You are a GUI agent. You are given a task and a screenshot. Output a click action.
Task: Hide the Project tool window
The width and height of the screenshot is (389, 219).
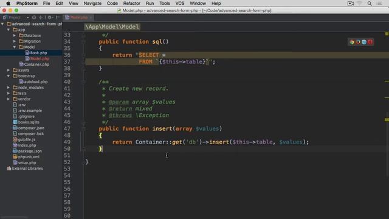click(x=58, y=18)
